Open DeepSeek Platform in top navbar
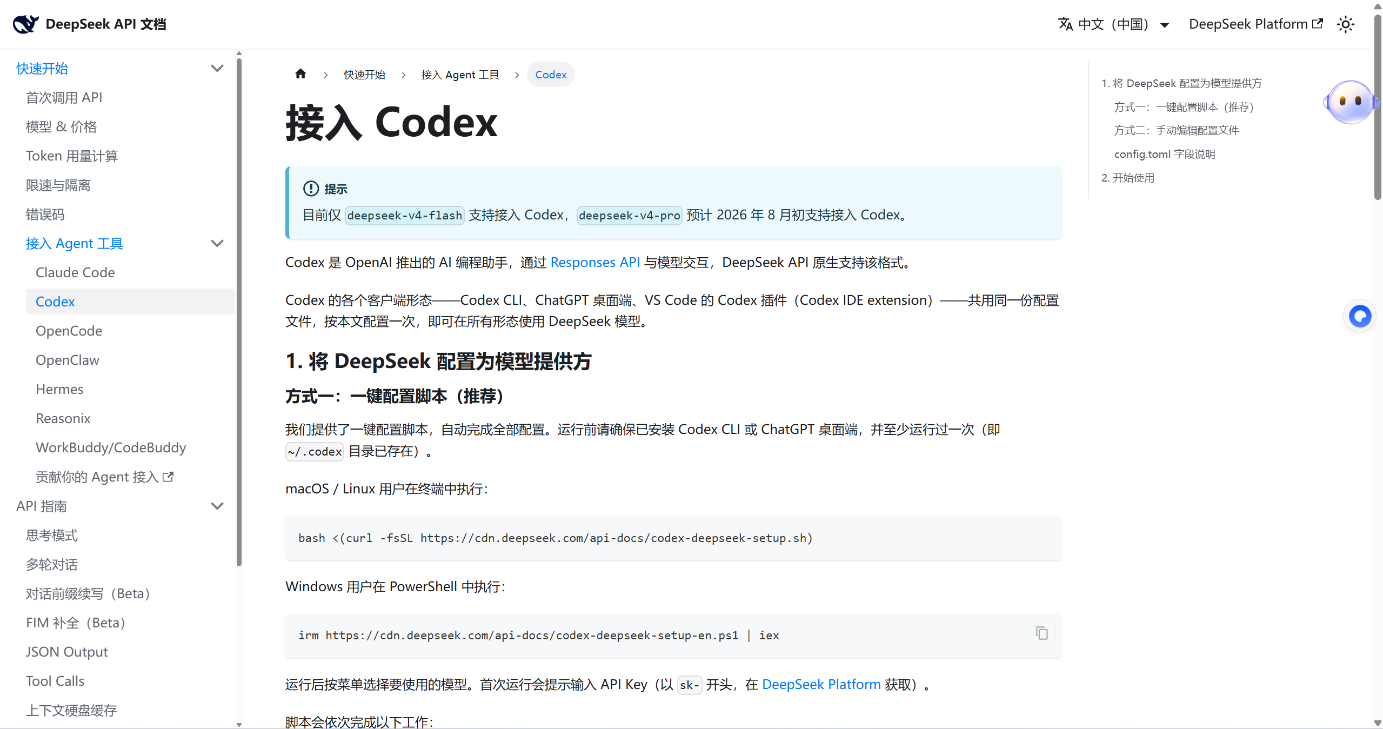Screen dimensions: 1383x729 1255,24
